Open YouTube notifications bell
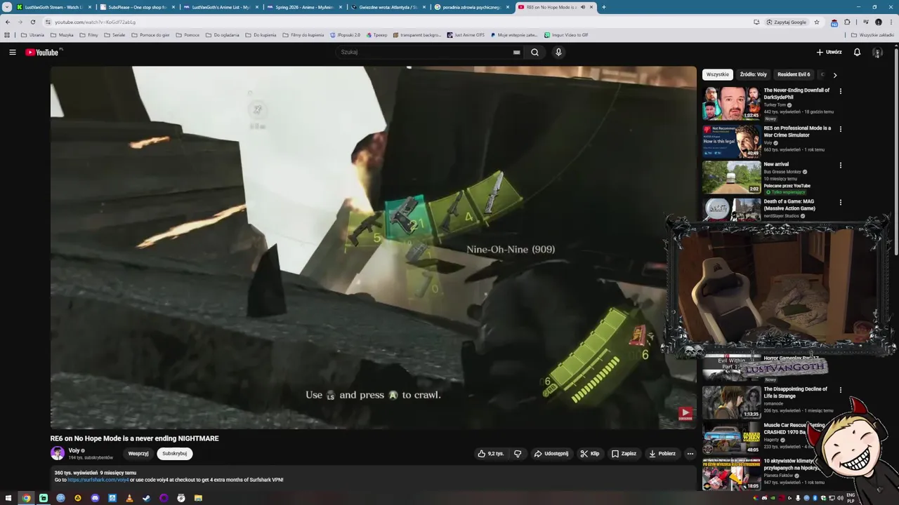This screenshot has width=899, height=505. [x=857, y=52]
